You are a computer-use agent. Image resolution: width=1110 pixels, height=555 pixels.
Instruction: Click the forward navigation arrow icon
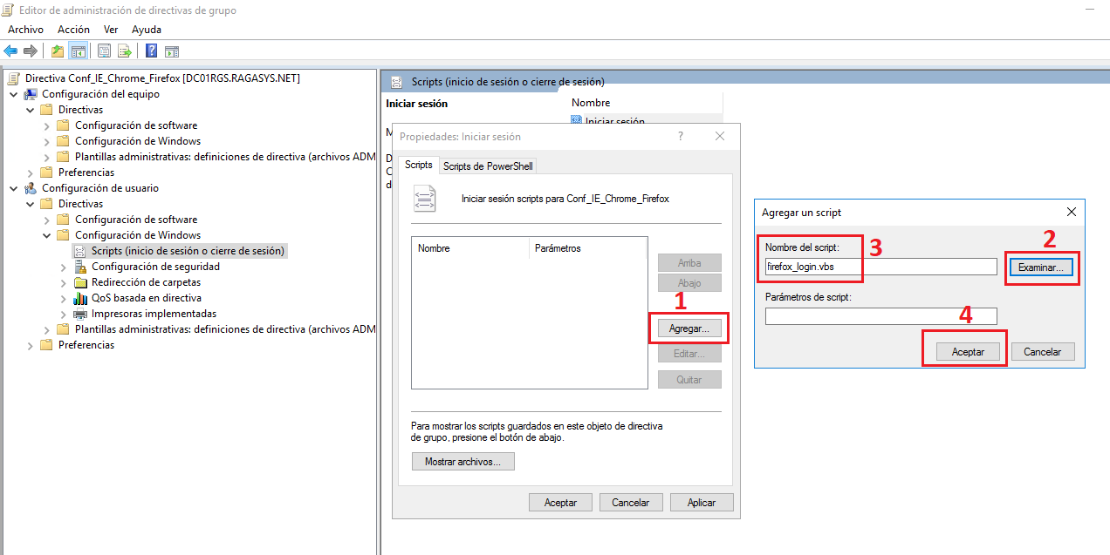click(x=29, y=50)
